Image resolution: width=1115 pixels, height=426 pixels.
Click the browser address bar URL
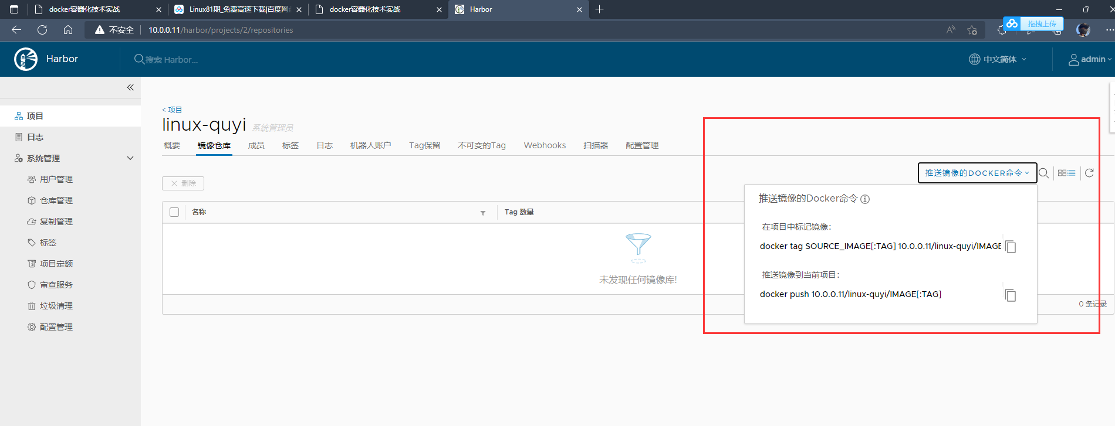point(221,30)
